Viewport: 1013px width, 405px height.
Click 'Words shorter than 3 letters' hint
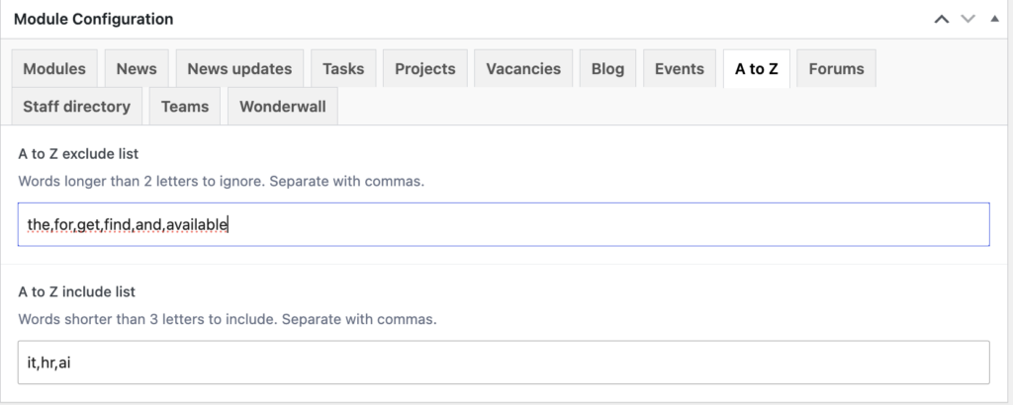pyautogui.click(x=228, y=319)
